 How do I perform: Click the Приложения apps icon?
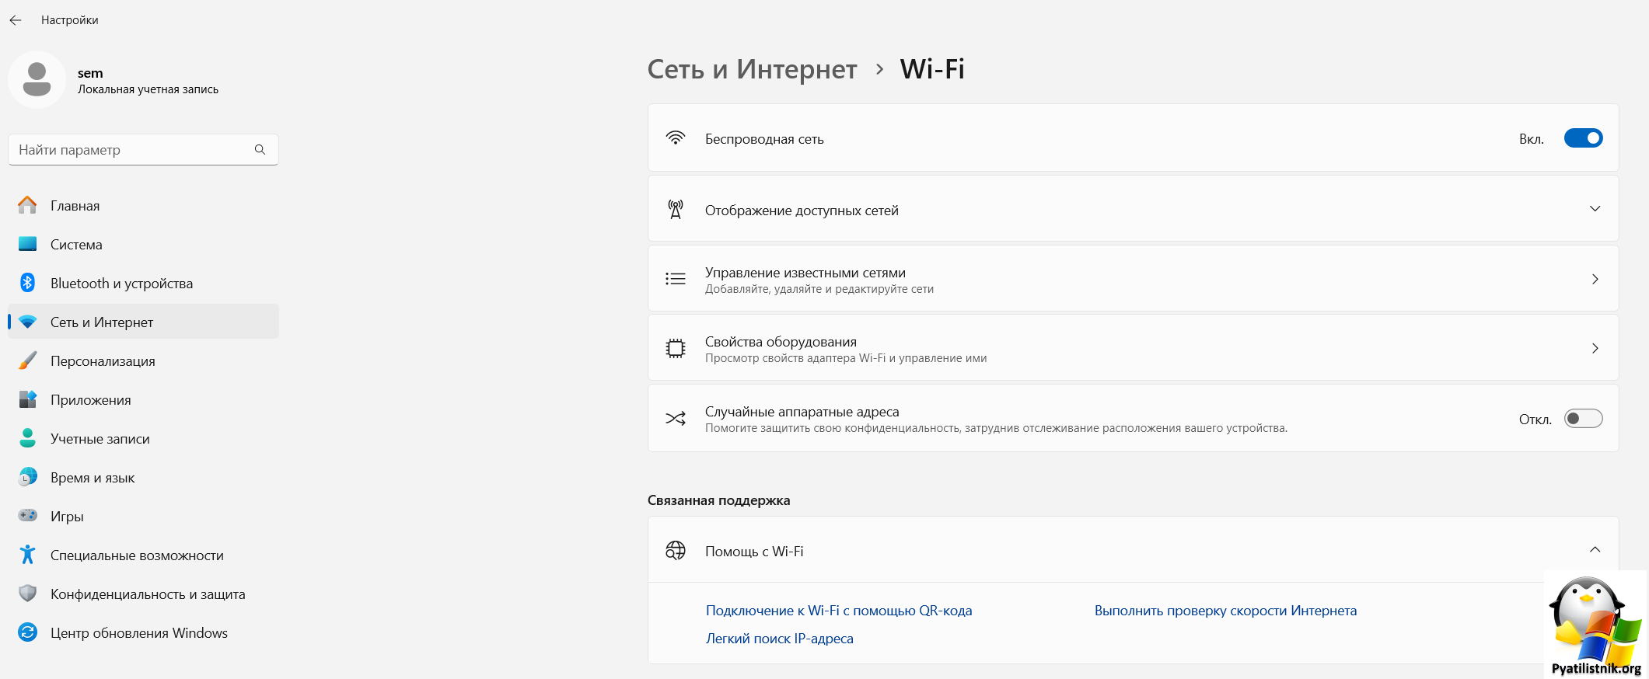pos(27,399)
